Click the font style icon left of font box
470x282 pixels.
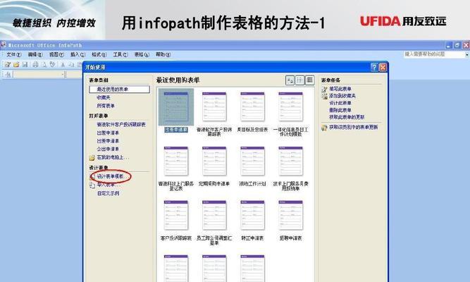(x=8, y=74)
